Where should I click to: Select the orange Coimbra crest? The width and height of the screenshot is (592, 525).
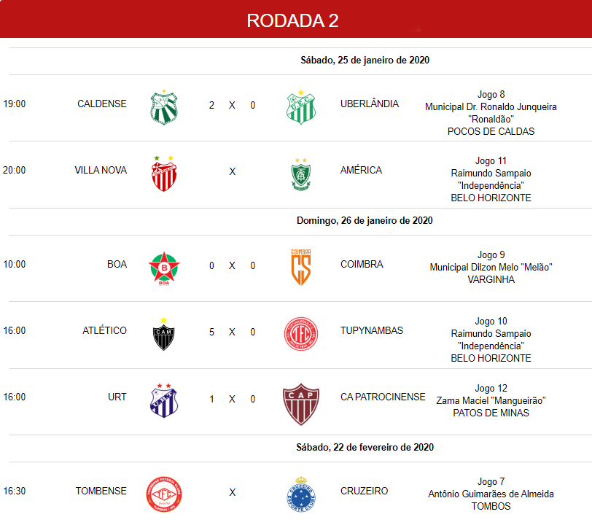[x=301, y=268]
